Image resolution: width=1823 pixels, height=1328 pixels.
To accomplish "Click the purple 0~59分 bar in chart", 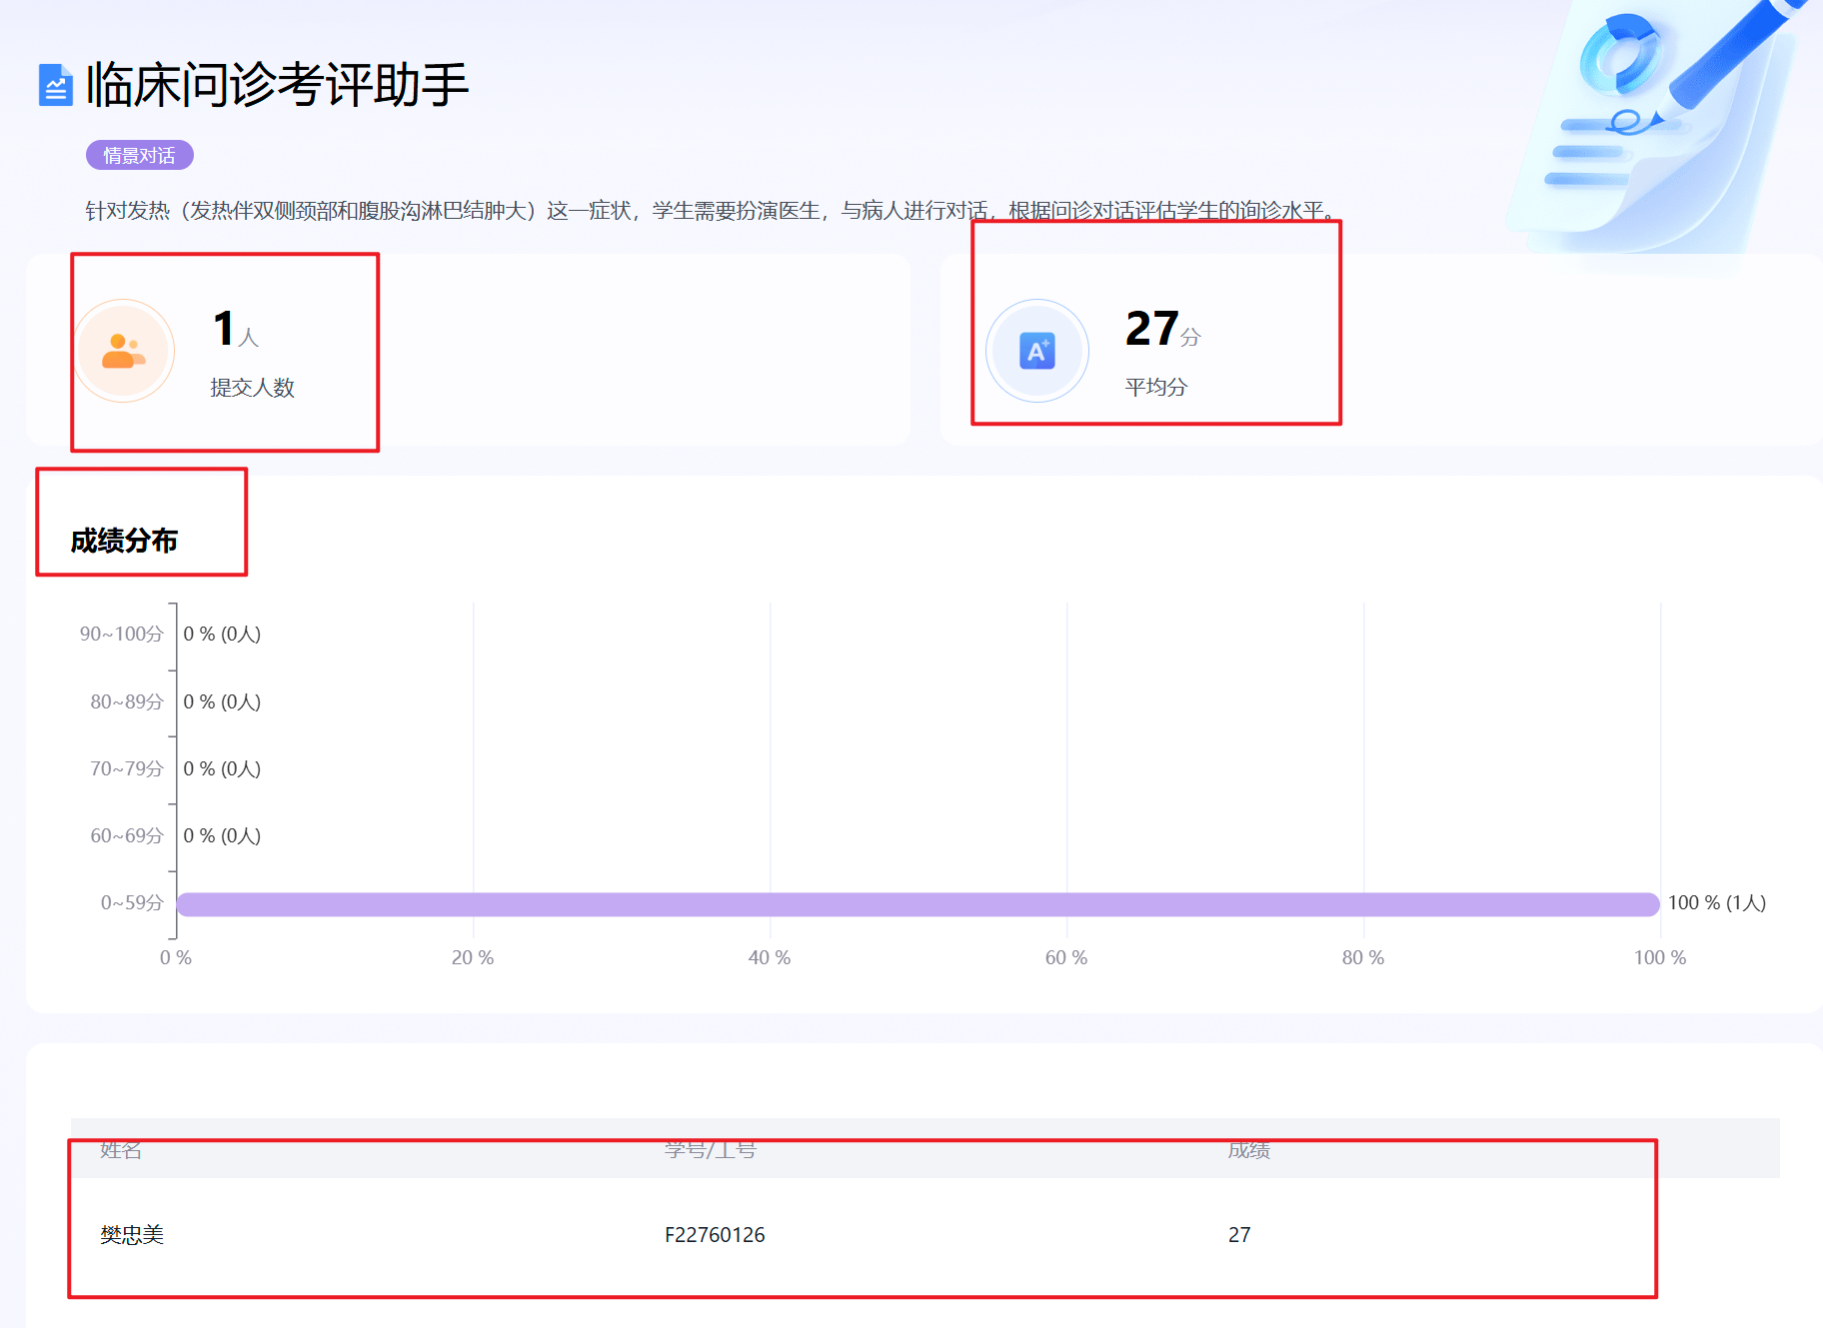I will (x=916, y=904).
